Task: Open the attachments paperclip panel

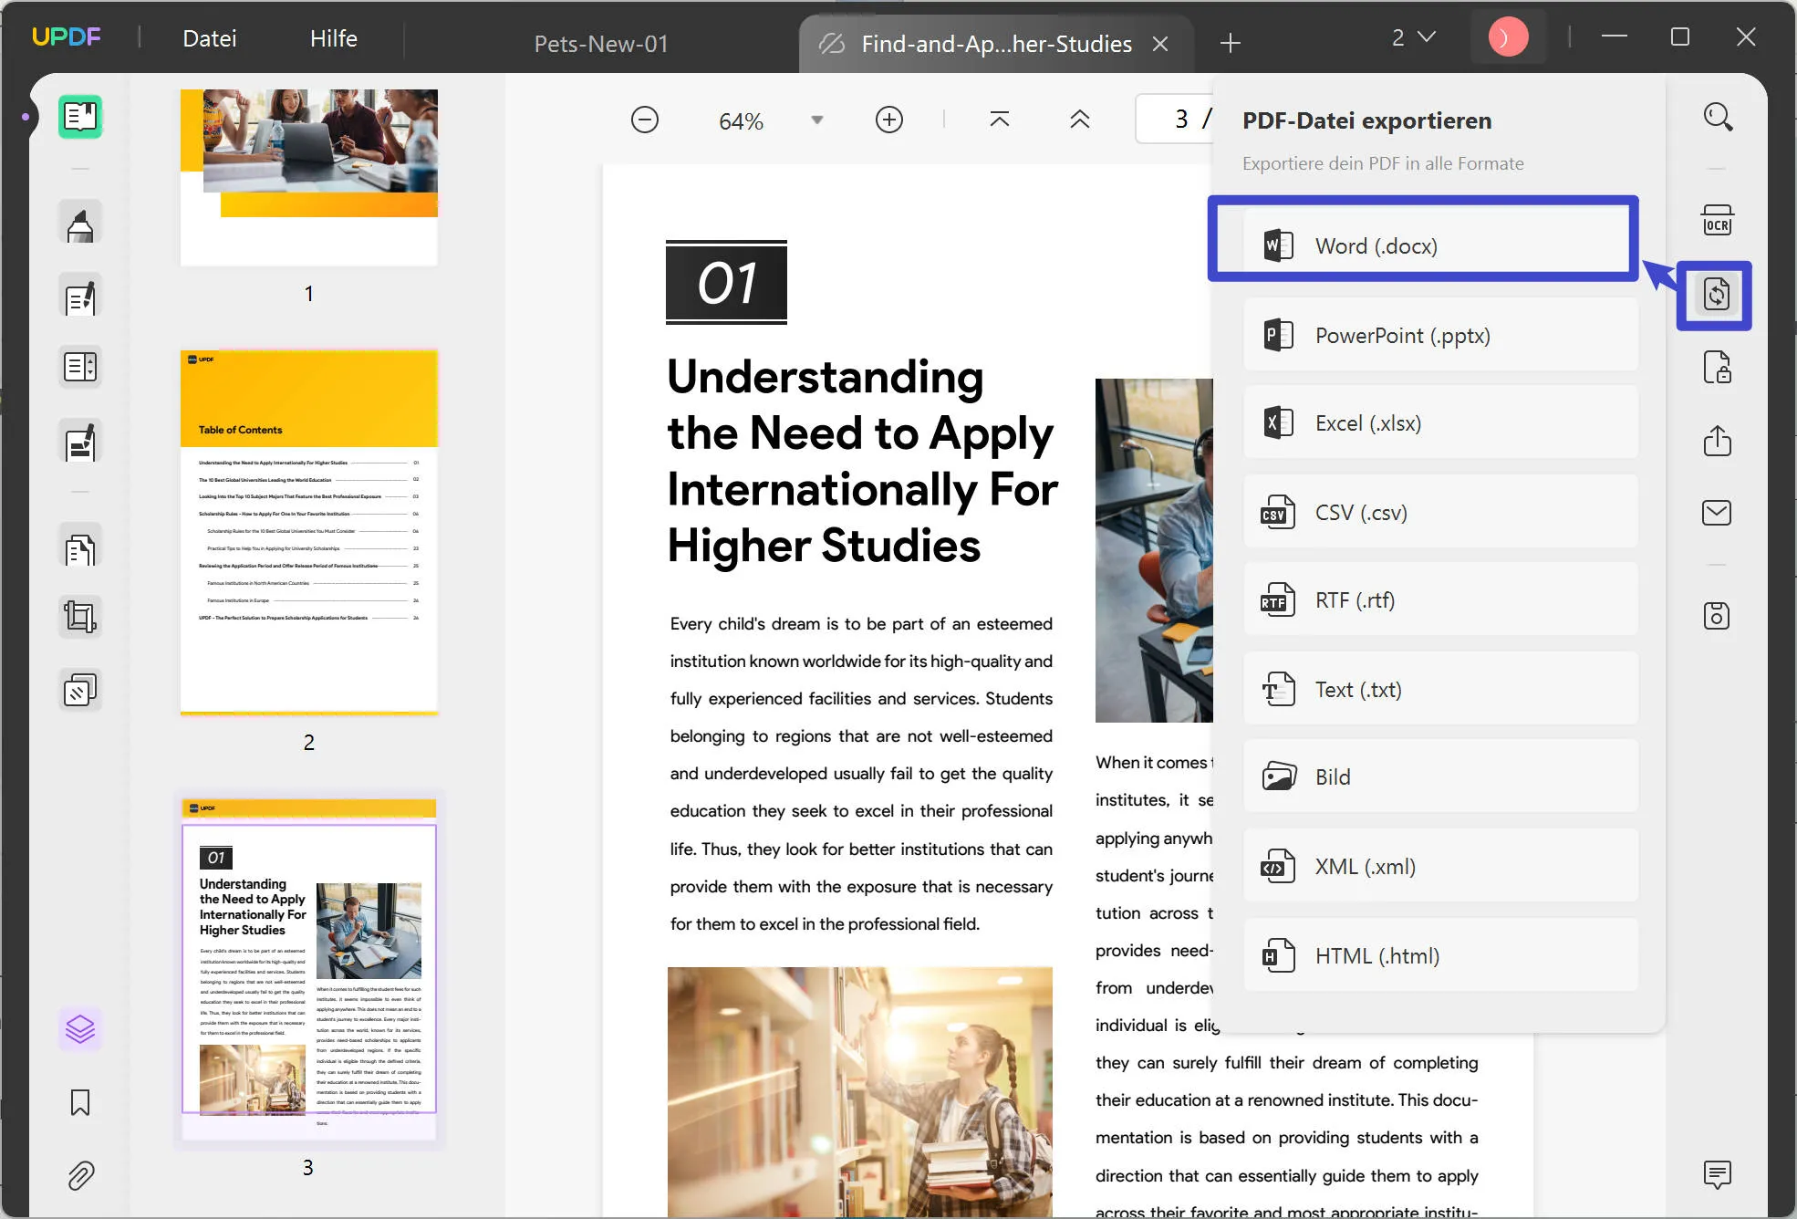Action: pyautogui.click(x=80, y=1175)
